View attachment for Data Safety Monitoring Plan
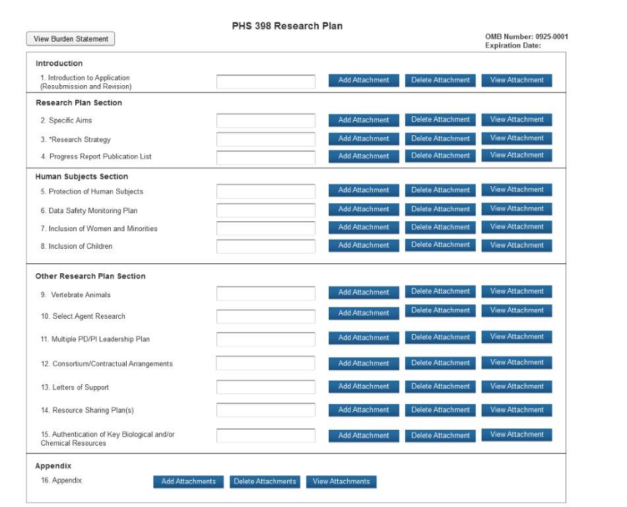The height and width of the screenshot is (507, 627). [517, 209]
